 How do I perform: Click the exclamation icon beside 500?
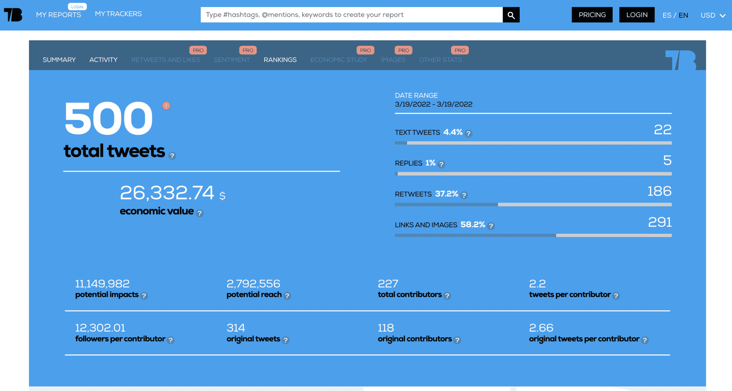coord(166,106)
